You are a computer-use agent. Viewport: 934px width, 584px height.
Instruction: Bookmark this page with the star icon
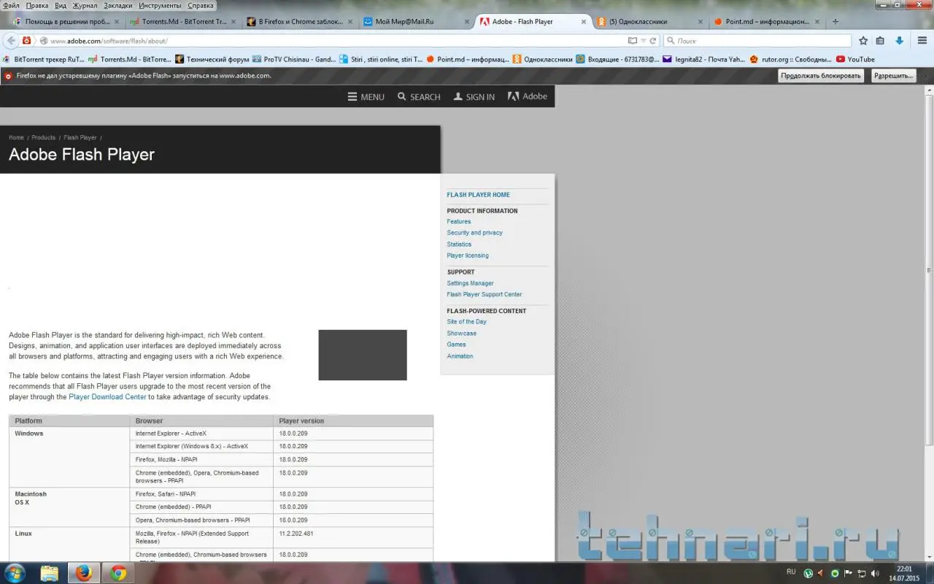tap(863, 41)
